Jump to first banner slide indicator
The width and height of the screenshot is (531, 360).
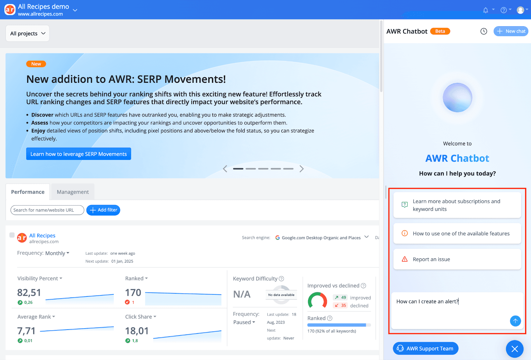pos(238,169)
